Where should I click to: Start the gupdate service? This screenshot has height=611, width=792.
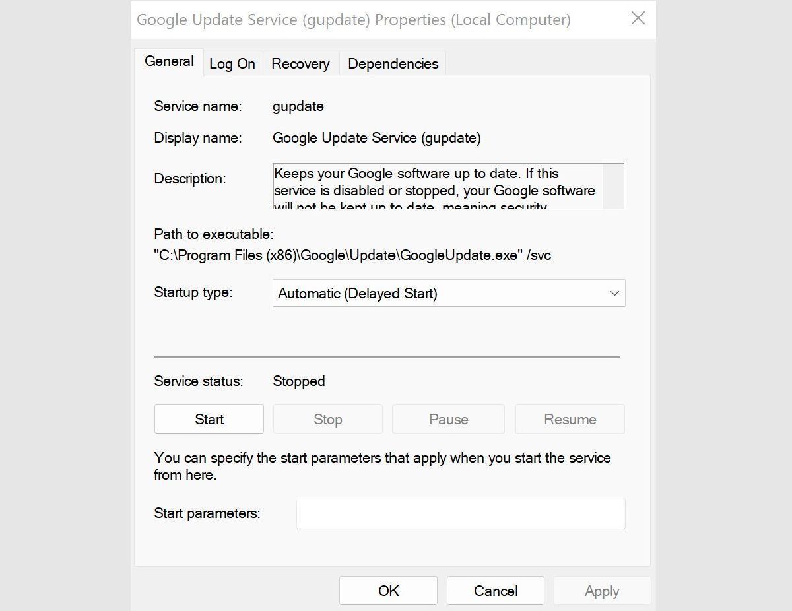[209, 418]
